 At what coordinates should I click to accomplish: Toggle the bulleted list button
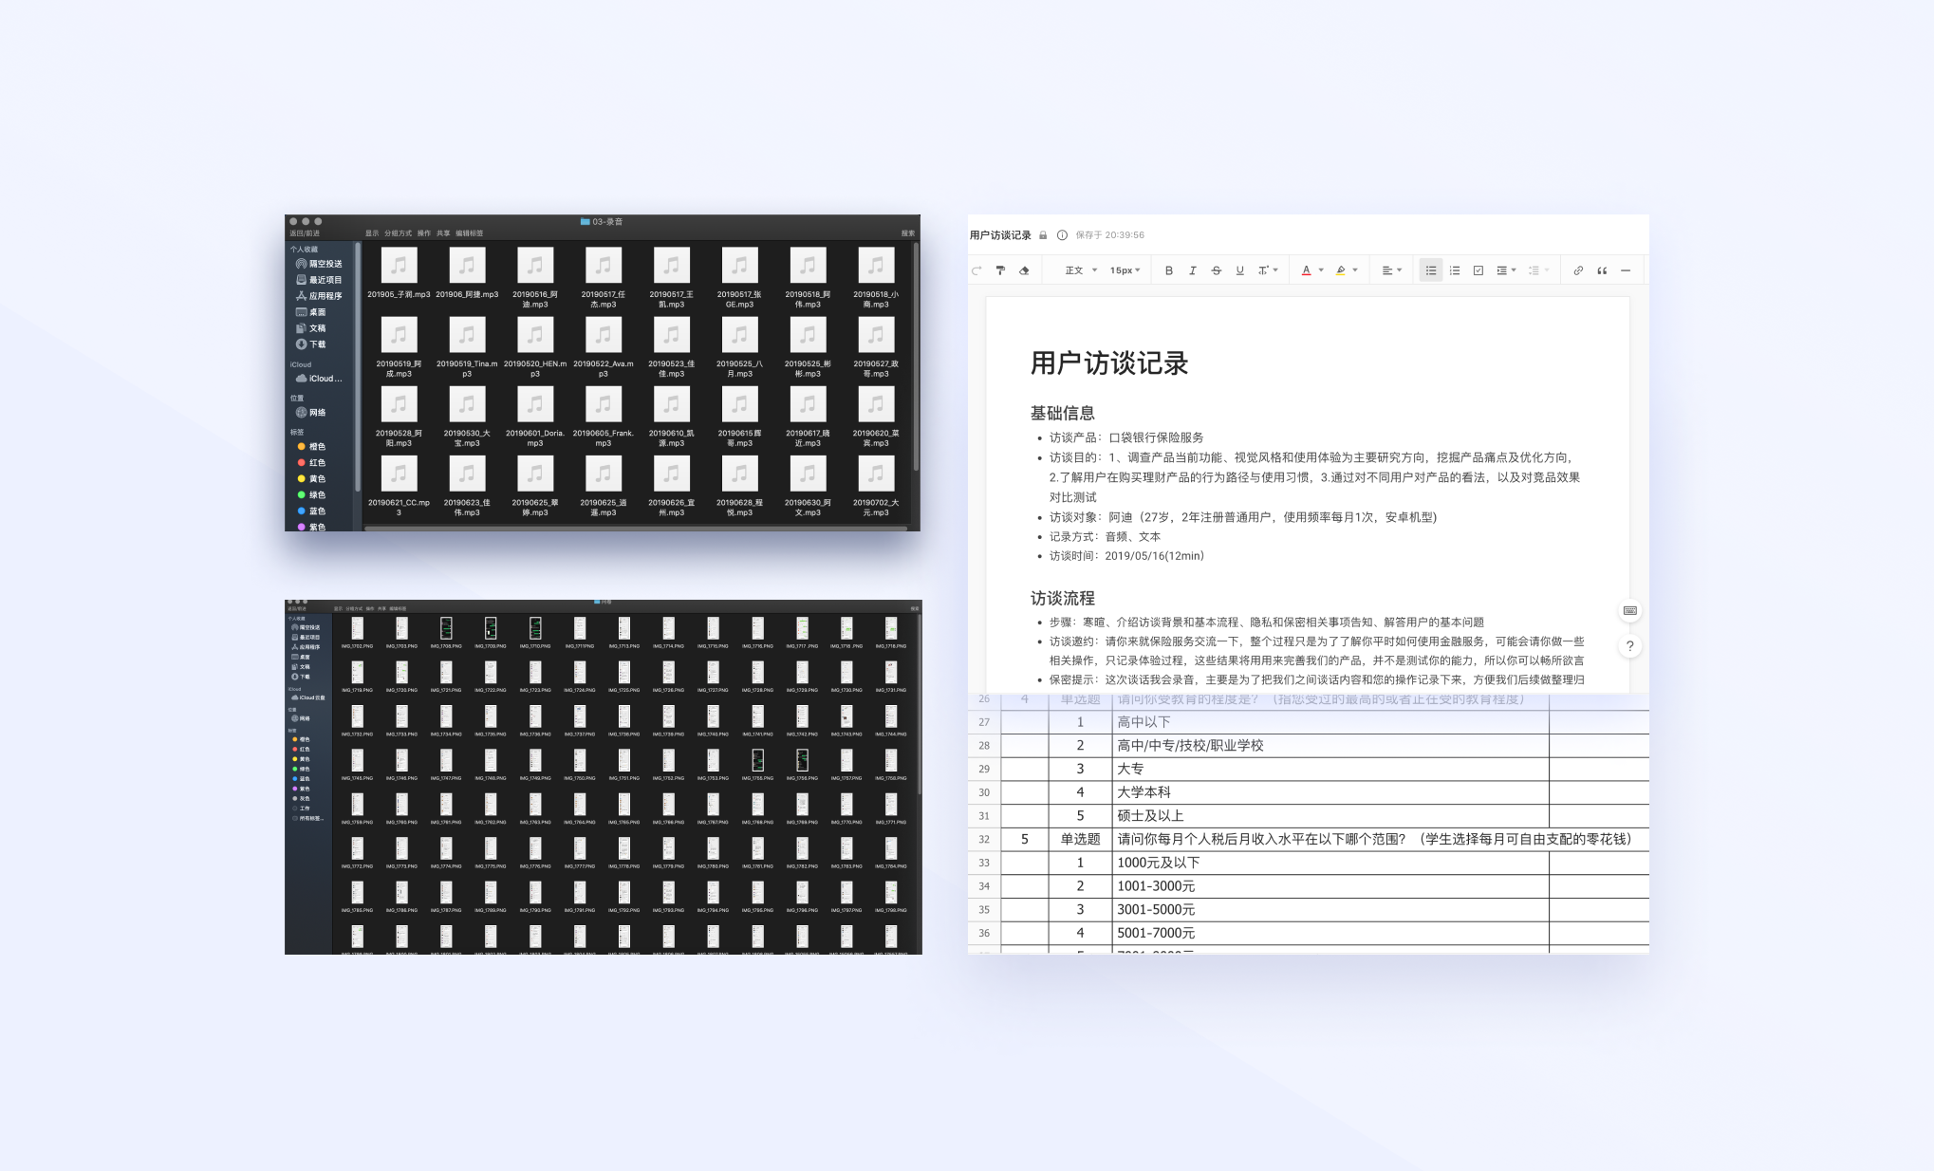(1430, 270)
